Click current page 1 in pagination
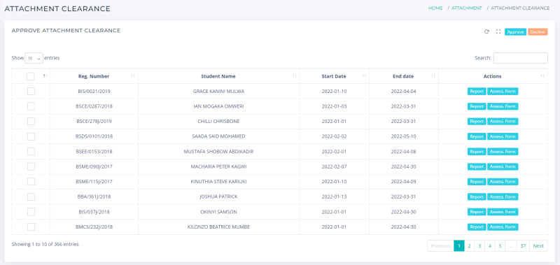Viewport: 560px width, 265px height. (x=459, y=245)
